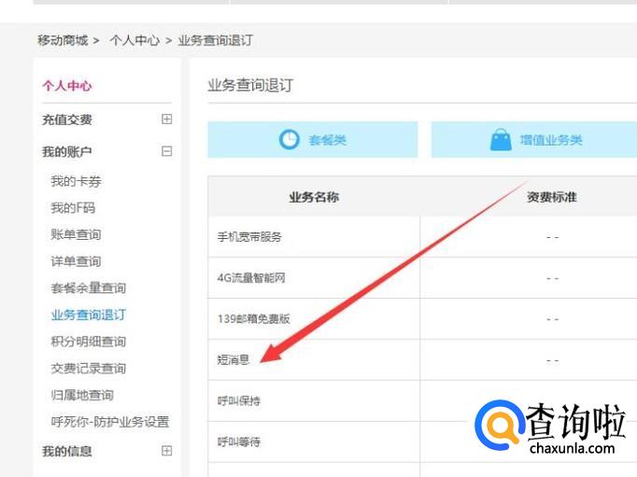The height and width of the screenshot is (477, 637).
Task: Select the 4G流量智能网 row
Action: click(422, 278)
